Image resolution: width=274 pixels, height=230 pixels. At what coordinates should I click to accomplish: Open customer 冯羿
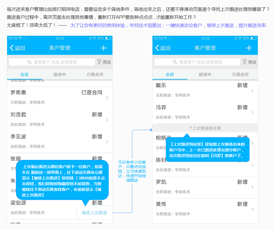coord(205,112)
